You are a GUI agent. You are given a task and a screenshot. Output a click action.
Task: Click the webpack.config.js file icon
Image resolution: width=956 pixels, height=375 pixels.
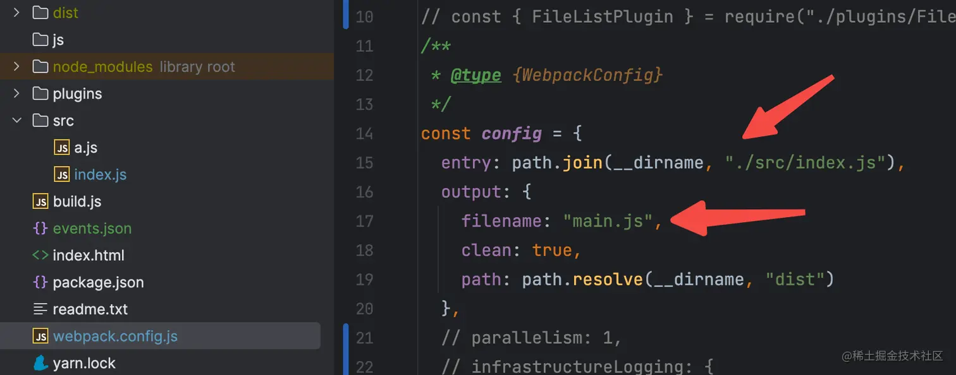(x=40, y=336)
